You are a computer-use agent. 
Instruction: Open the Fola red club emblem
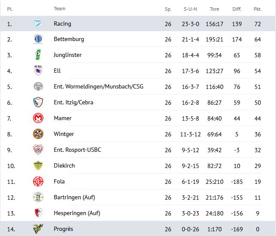pyautogui.click(x=38, y=181)
